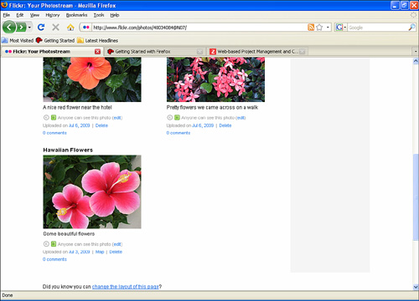Viewport: 419px width, 301px height.
Task: Open the Most Visited bookmarks folder
Action: (x=18, y=40)
